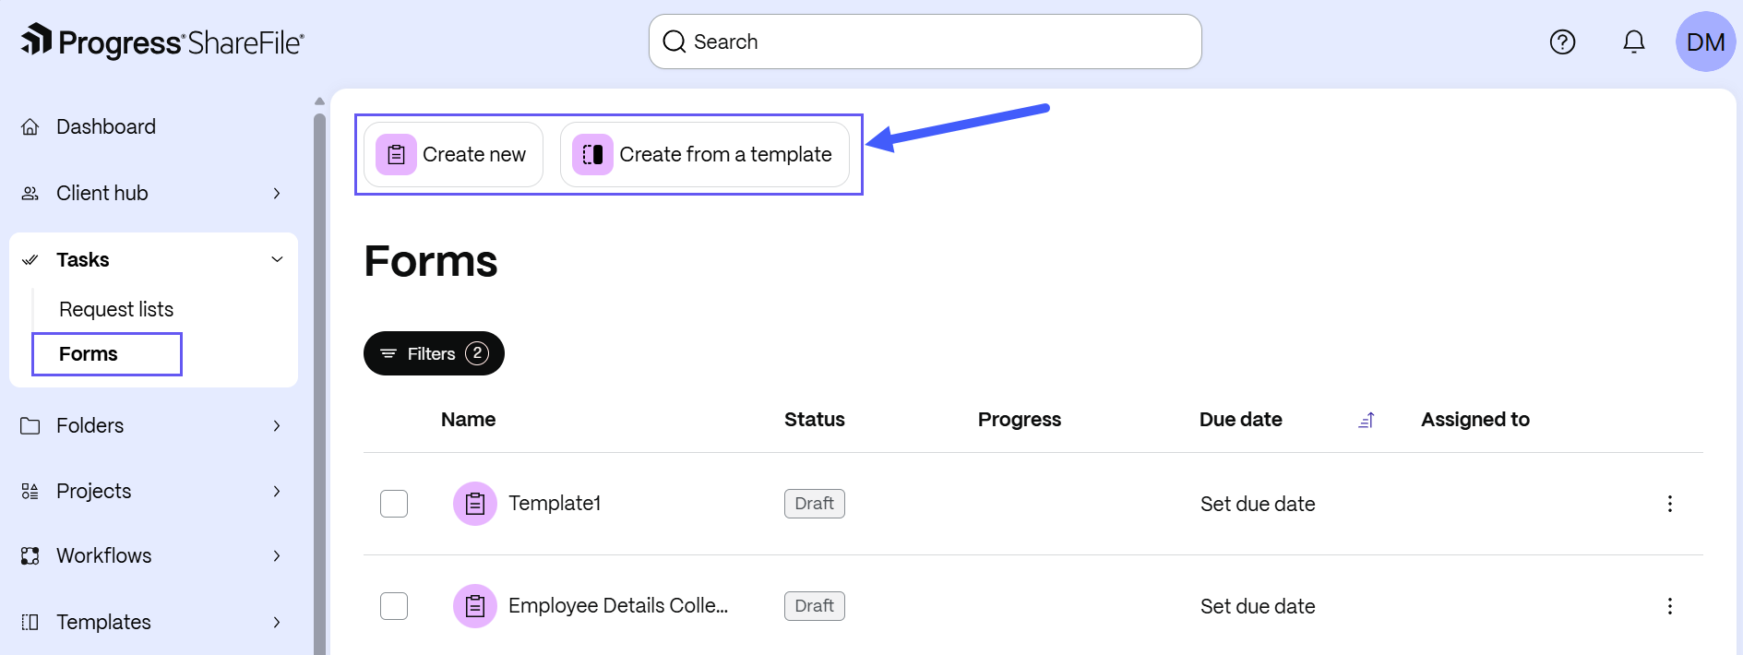Open Request lists under Tasks
Image resolution: width=1743 pixels, height=655 pixels.
tap(116, 309)
